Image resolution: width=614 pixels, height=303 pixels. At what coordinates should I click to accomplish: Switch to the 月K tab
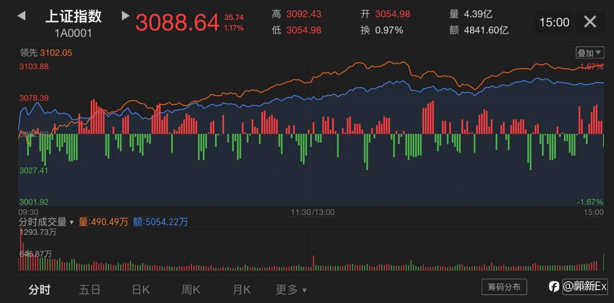pos(241,290)
